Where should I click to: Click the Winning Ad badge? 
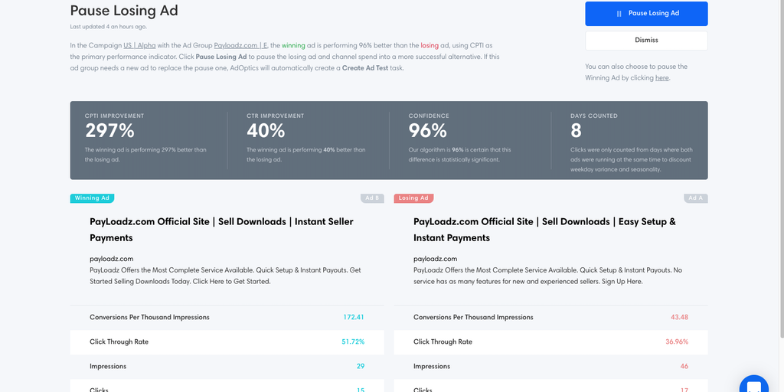click(x=92, y=198)
